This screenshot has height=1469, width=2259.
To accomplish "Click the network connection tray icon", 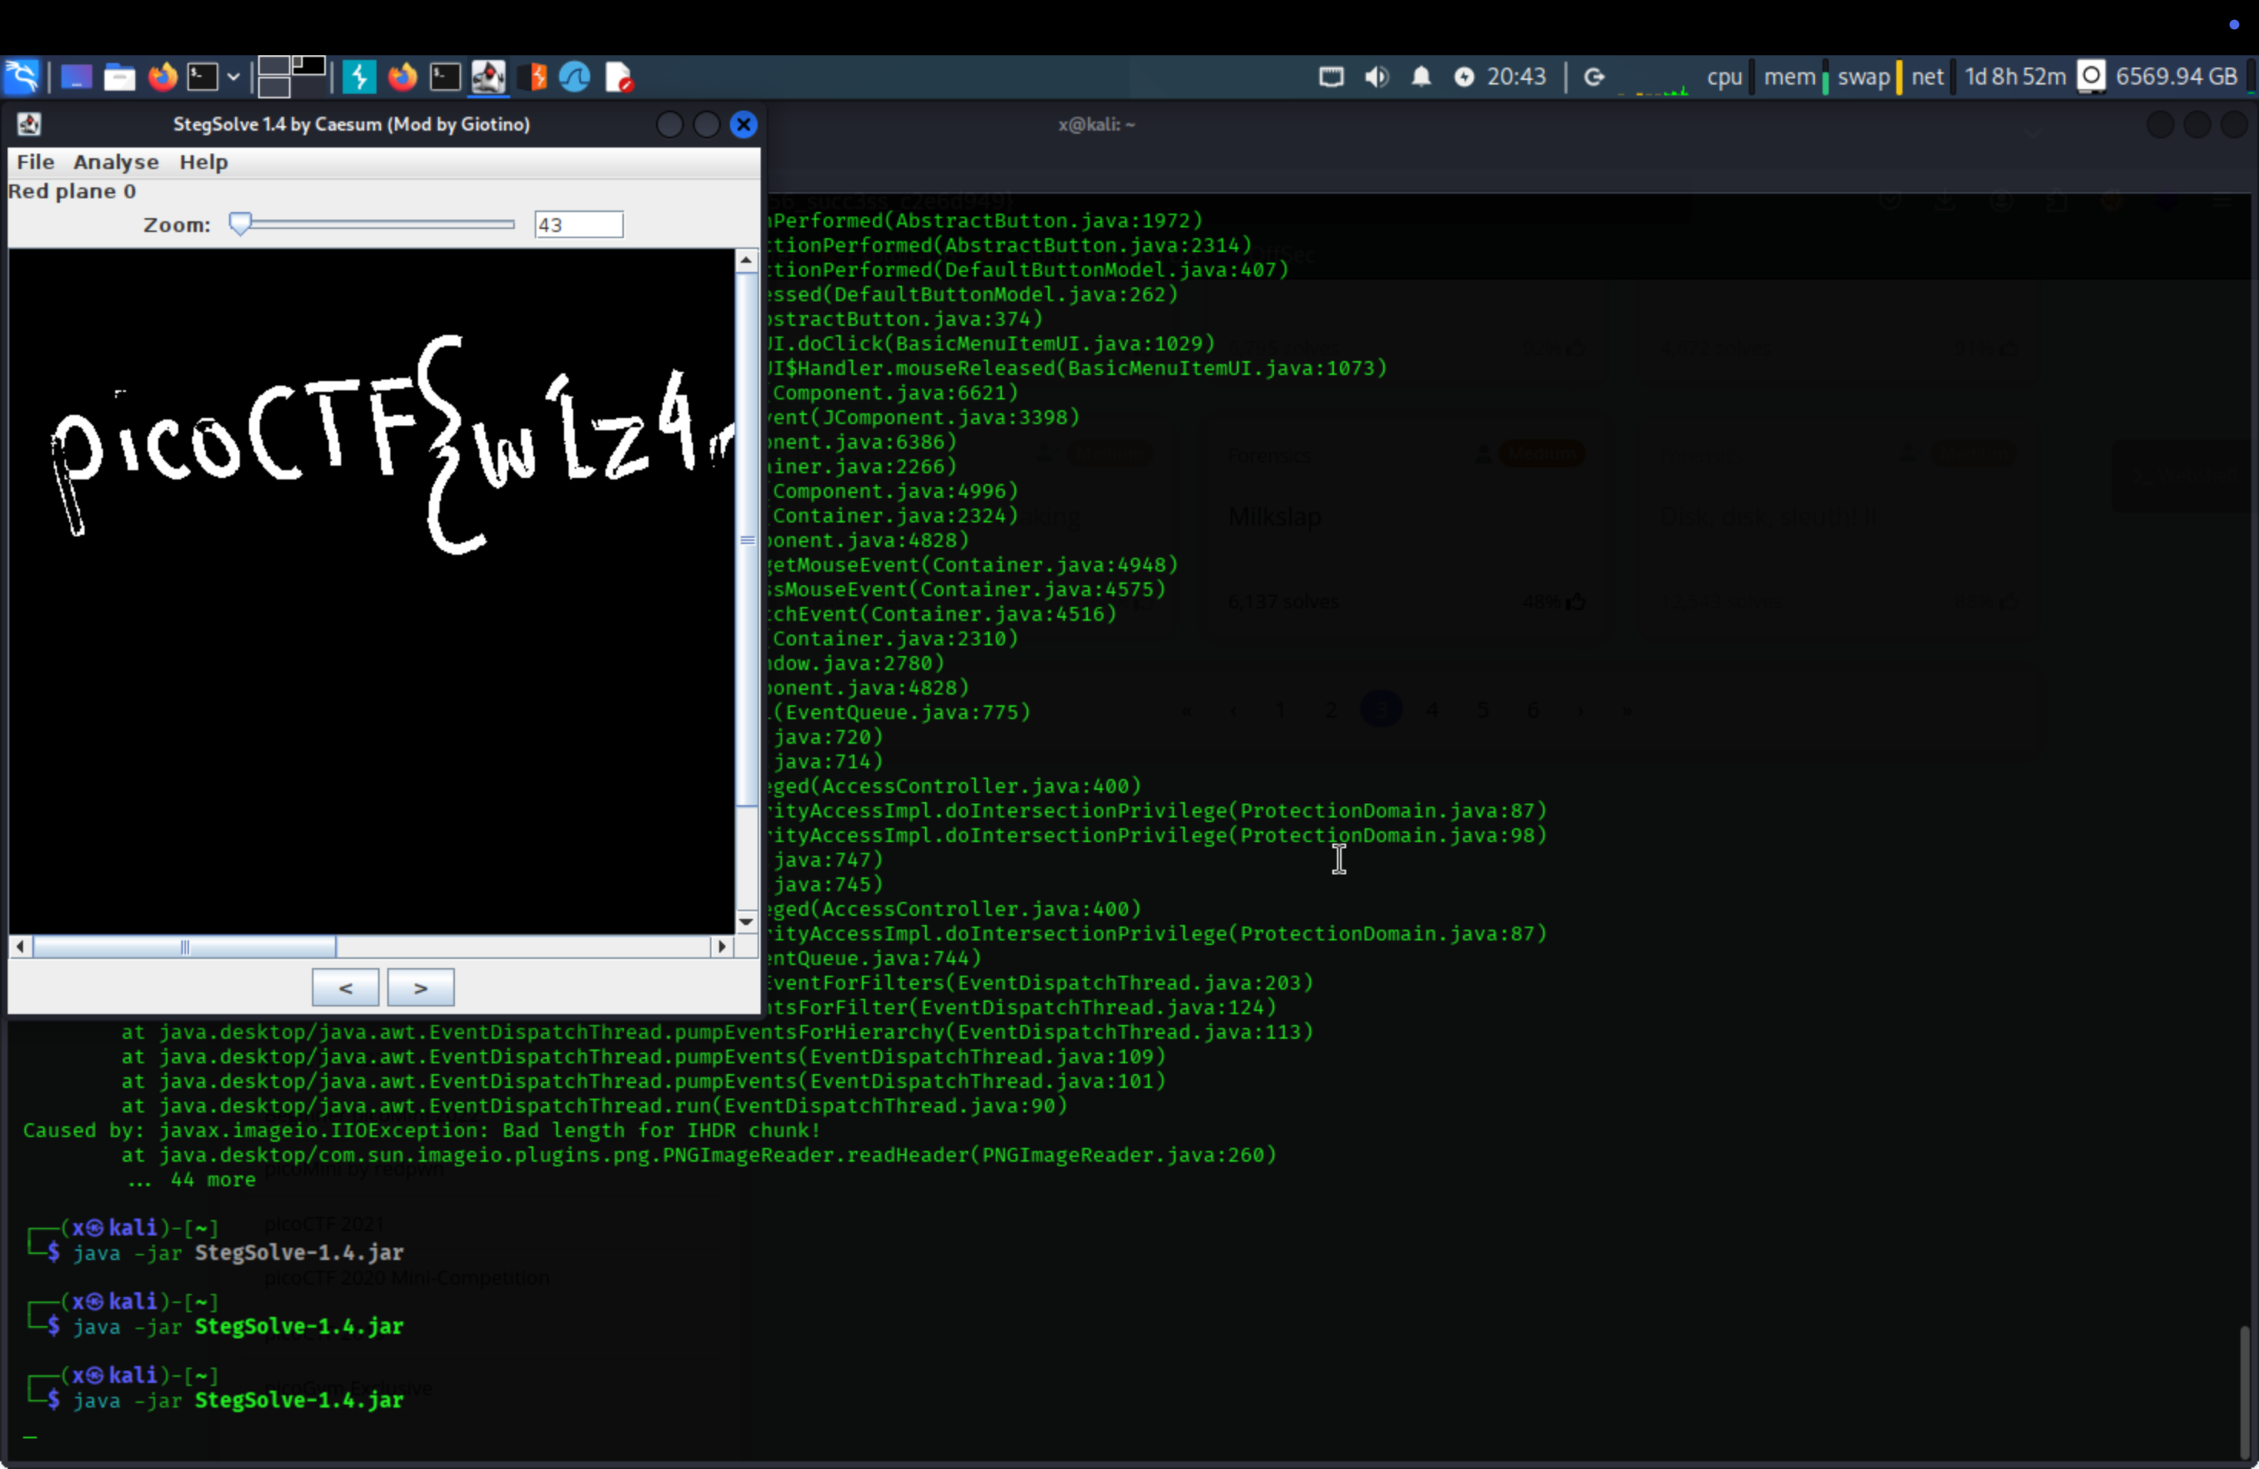I will click(1331, 77).
